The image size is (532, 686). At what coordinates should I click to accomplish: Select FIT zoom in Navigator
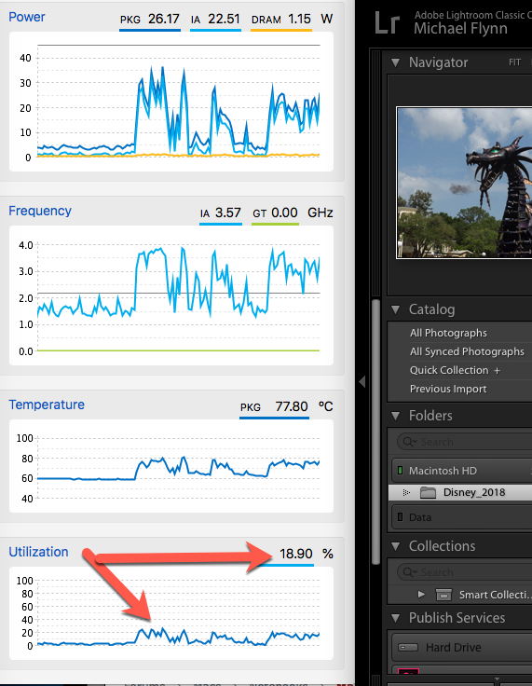point(514,62)
